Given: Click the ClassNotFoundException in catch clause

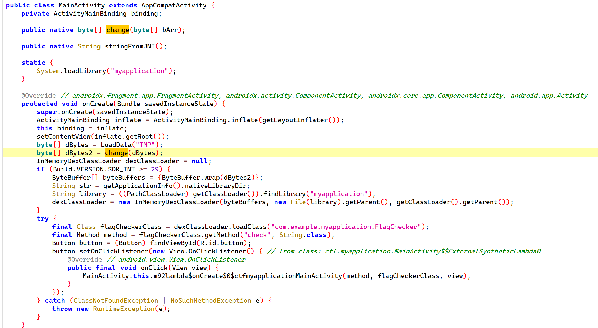Looking at the screenshot, I should (116, 301).
